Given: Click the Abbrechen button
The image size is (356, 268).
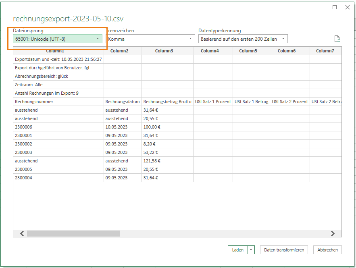Looking at the screenshot, I should (327, 250).
